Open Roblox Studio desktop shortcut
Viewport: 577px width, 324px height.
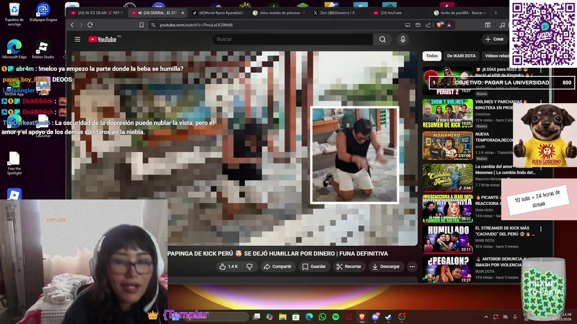43,49
